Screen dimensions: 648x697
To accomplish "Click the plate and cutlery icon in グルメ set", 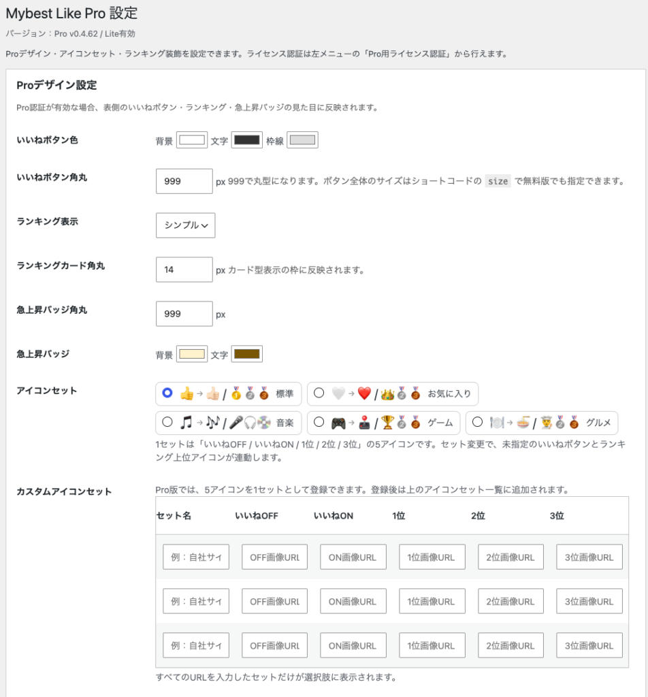I will (496, 422).
